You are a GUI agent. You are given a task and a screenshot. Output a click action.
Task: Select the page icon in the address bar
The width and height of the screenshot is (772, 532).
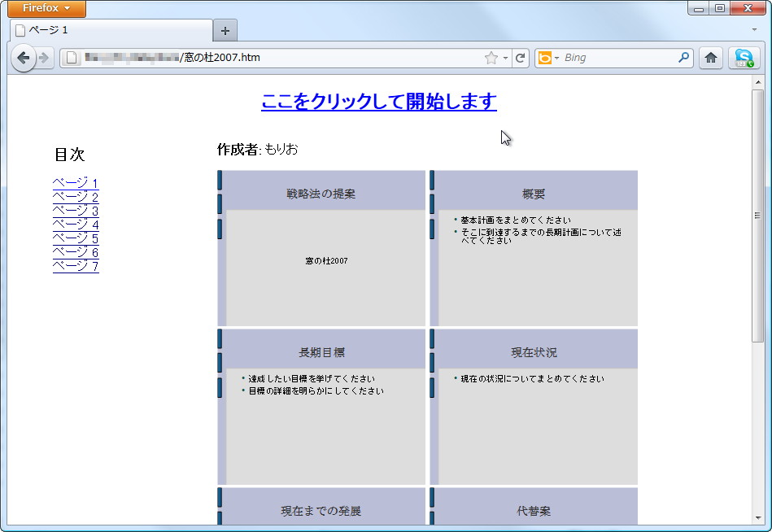click(69, 58)
